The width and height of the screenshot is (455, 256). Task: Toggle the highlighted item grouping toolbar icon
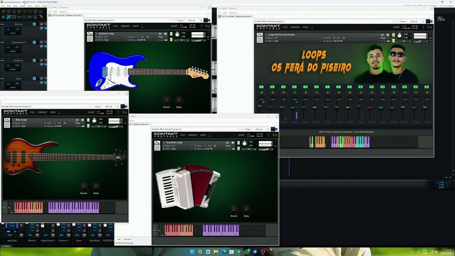coord(9,17)
